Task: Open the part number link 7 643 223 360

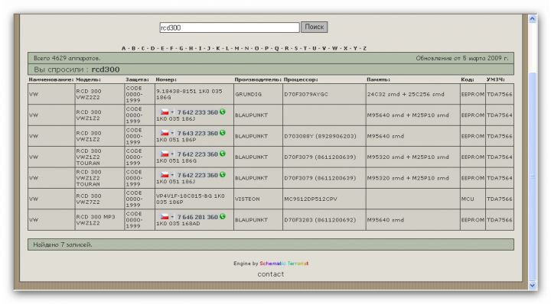Action: tap(197, 133)
